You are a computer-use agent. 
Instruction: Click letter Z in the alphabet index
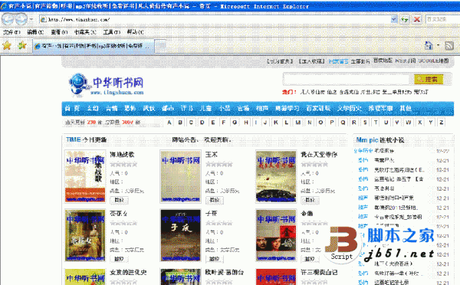pyautogui.click(x=442, y=123)
